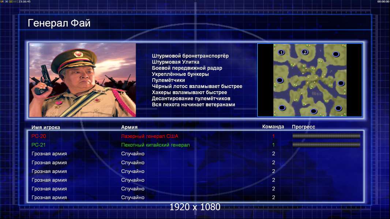Select start position 2 on the minimap
The height and width of the screenshot is (219, 390).
pos(305,52)
